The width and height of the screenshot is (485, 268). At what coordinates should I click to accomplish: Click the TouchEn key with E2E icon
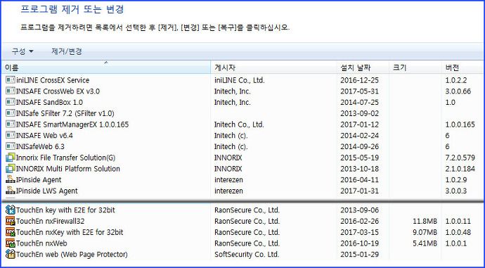(11, 210)
